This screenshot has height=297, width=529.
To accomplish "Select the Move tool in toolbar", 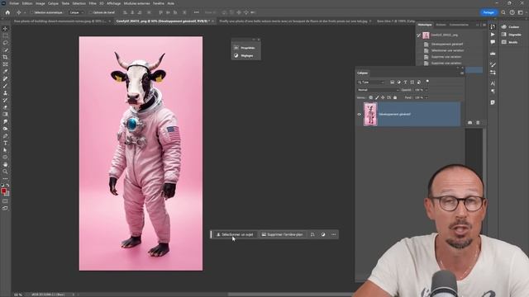I will click(5, 29).
